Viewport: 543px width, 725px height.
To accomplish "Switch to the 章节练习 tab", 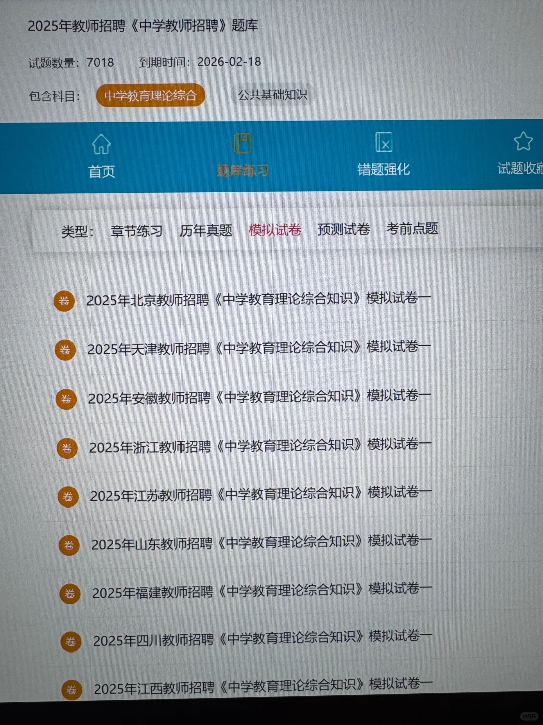I will click(136, 231).
